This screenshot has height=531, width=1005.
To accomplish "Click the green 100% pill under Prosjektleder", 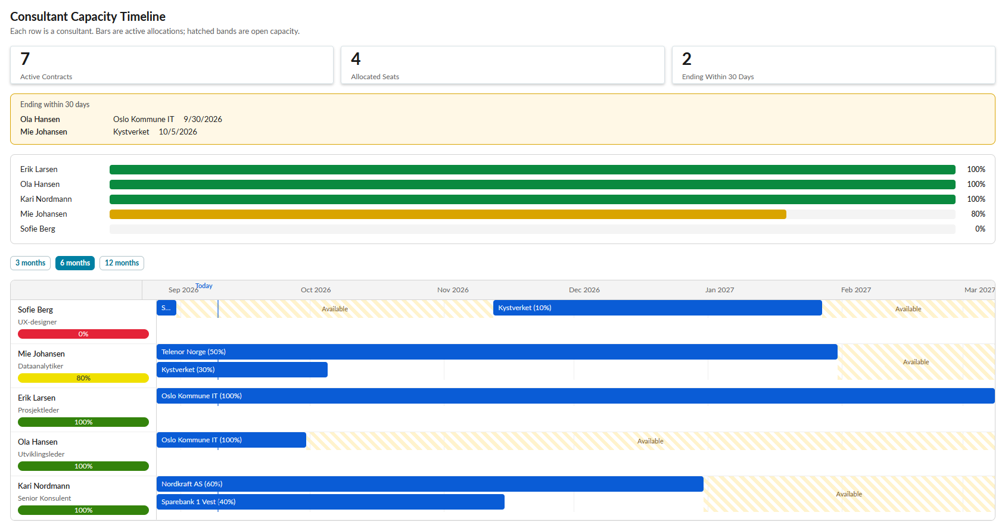I will pos(83,422).
